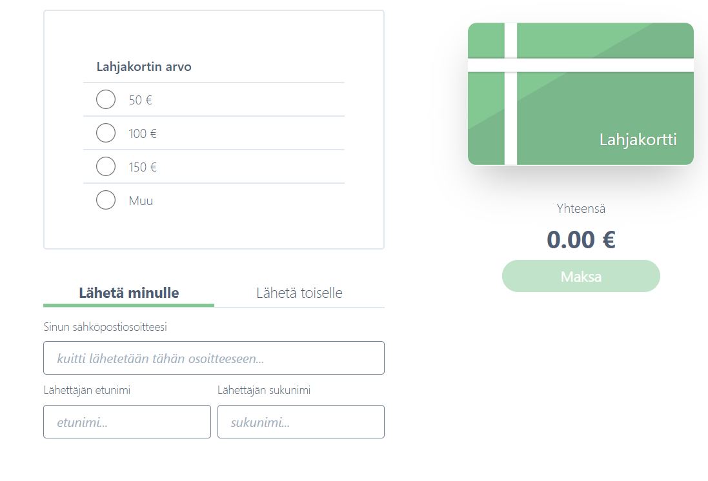This screenshot has width=708, height=481.
Task: Pick the Muu custom amount radio
Action: click(x=106, y=200)
